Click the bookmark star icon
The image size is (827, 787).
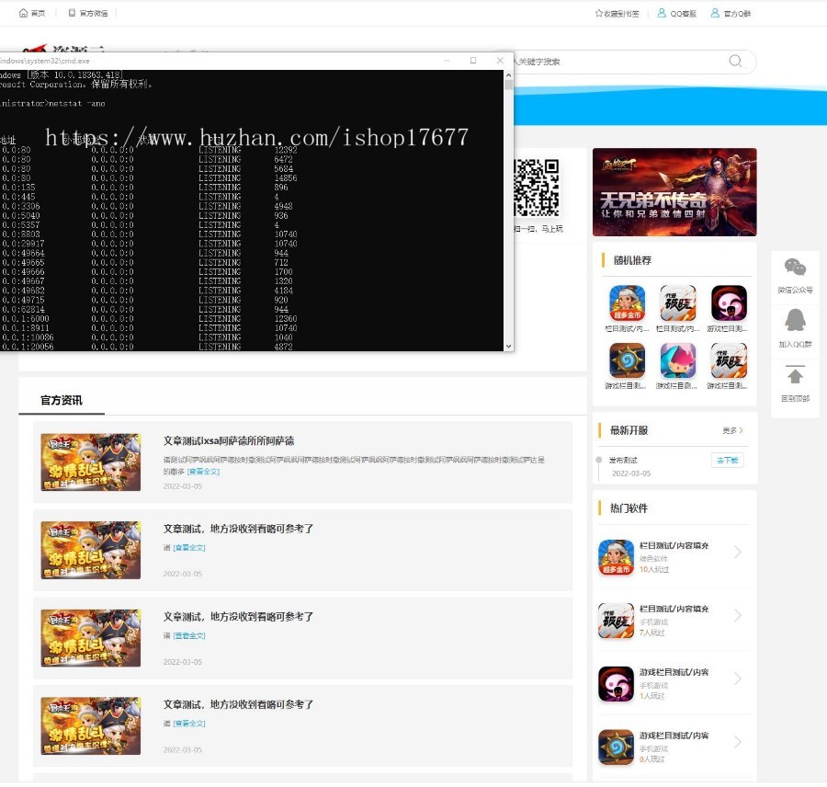click(x=598, y=13)
